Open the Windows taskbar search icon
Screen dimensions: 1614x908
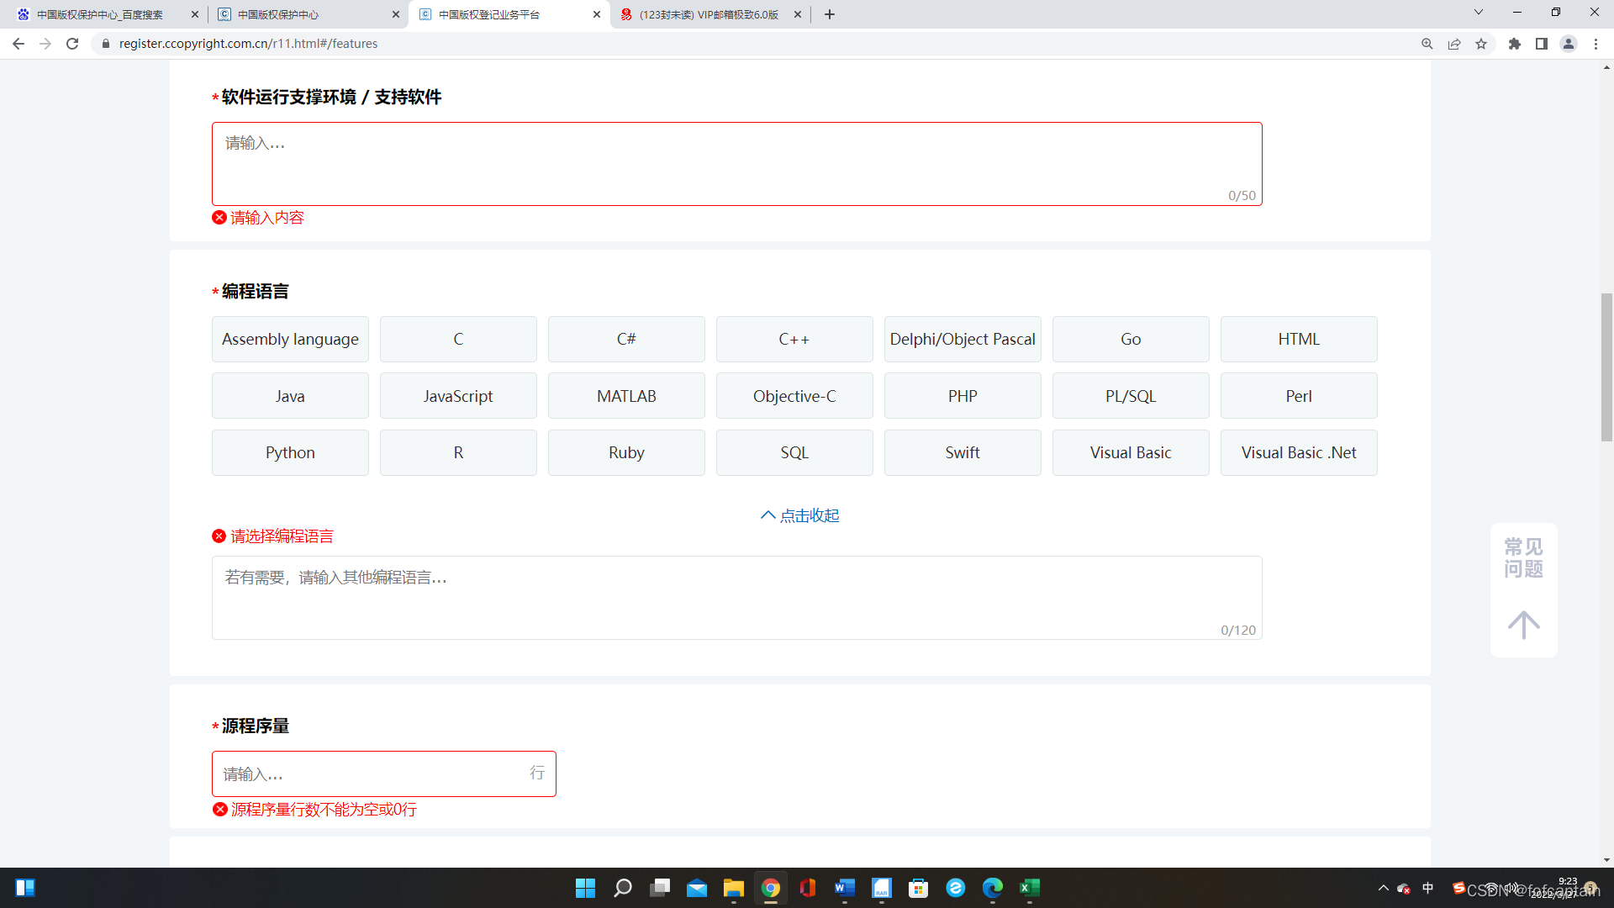tap(623, 888)
